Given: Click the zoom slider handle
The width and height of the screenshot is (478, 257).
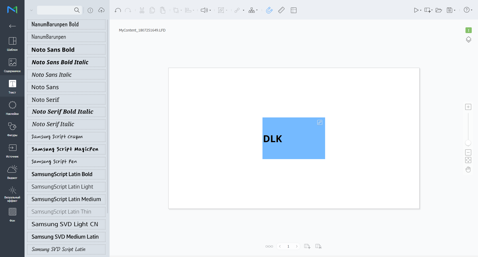Looking at the screenshot, I should pyautogui.click(x=468, y=143).
